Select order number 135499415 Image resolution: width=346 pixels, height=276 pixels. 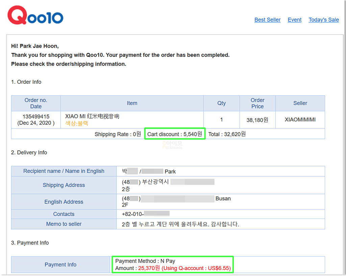(36, 117)
